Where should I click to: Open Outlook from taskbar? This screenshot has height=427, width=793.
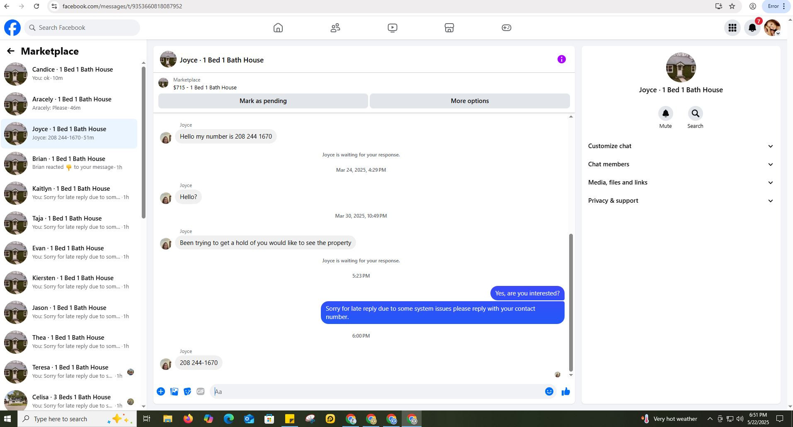click(249, 419)
